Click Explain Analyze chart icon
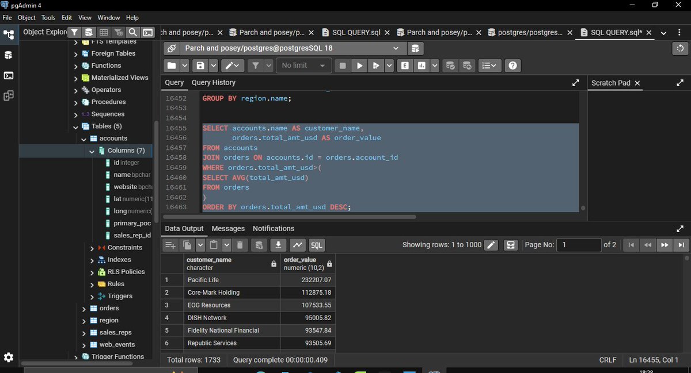Viewport: 691px width, 373px height. (x=422, y=66)
